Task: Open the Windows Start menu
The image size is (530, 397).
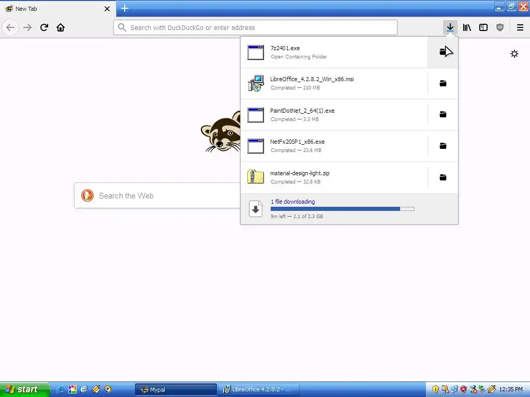Action: (x=25, y=389)
